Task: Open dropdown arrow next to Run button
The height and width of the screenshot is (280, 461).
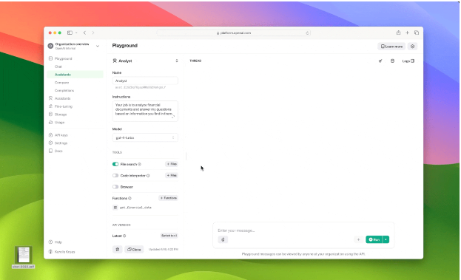Action: [386, 239]
